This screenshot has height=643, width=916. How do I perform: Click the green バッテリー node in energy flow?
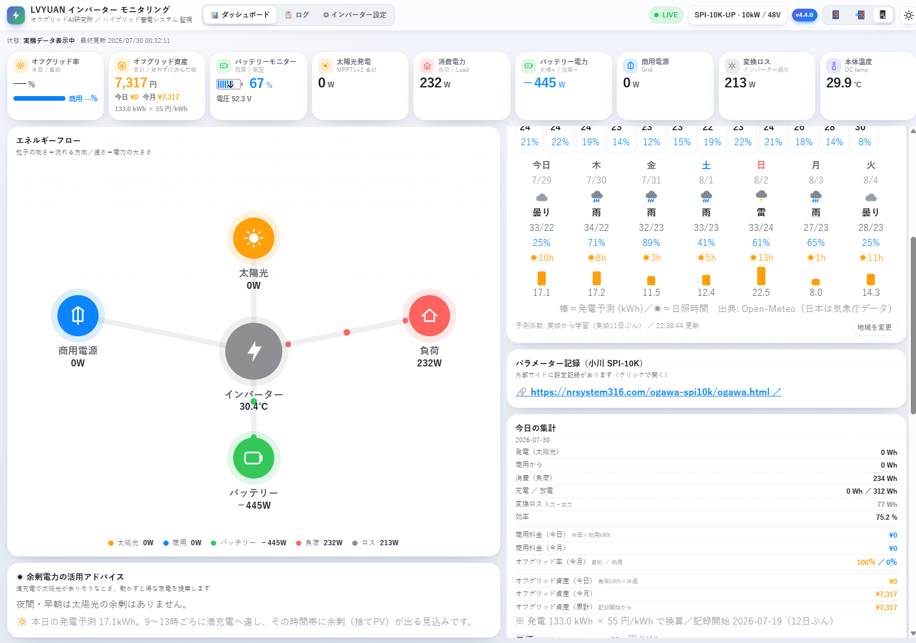point(254,458)
